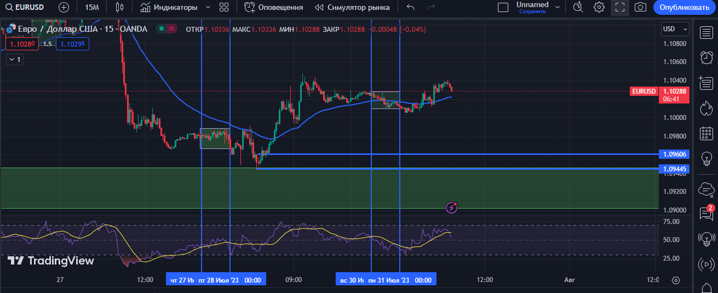This screenshot has width=718, height=293.
Task: Select the chart layout square icon
Action: 503,7
